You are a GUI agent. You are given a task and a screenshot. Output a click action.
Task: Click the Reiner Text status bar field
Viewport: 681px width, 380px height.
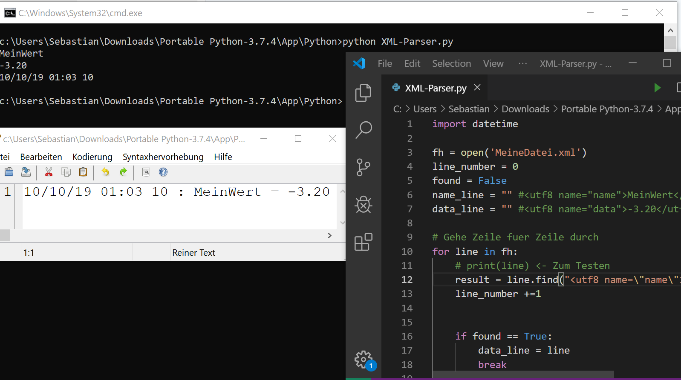tap(194, 253)
